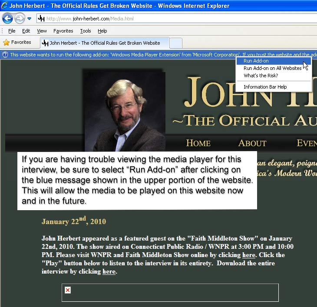Click the browser Back arrow button

coord(7,18)
